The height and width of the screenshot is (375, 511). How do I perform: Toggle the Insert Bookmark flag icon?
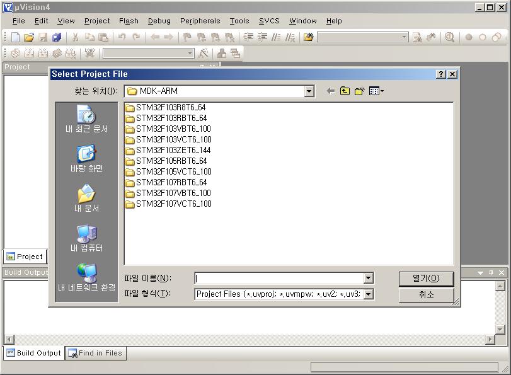point(187,37)
